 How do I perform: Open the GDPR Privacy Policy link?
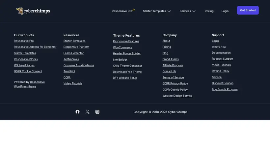tap(175, 83)
